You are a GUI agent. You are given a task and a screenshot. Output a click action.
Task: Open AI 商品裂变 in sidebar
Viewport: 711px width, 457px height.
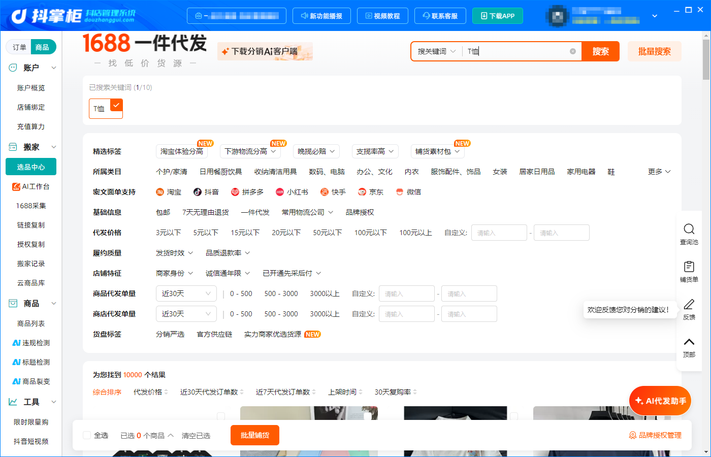click(x=31, y=381)
